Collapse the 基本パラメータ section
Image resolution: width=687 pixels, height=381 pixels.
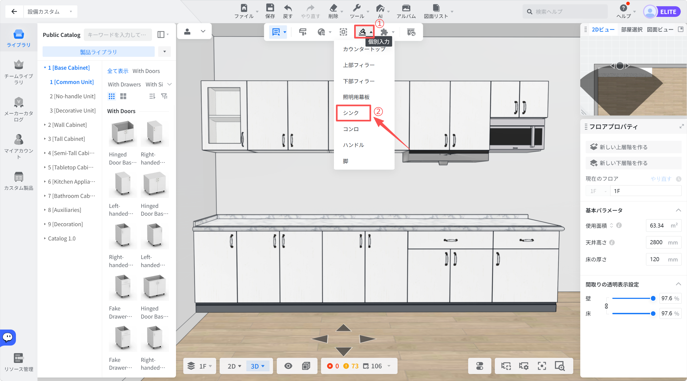point(678,210)
